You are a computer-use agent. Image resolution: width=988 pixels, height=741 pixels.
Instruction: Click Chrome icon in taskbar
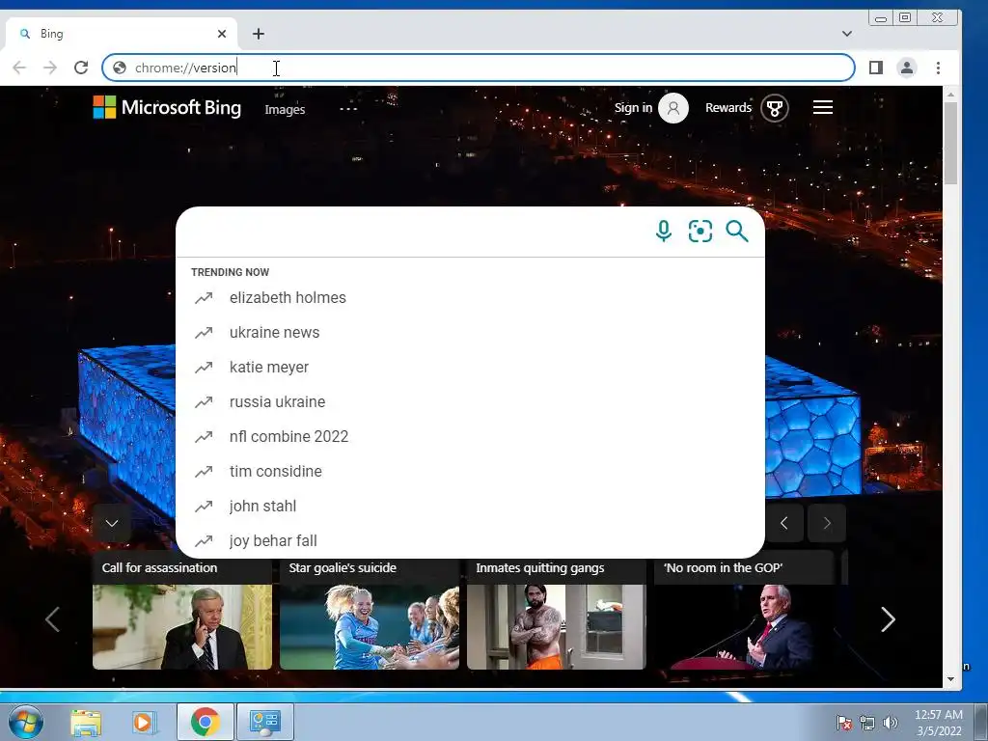tap(205, 722)
